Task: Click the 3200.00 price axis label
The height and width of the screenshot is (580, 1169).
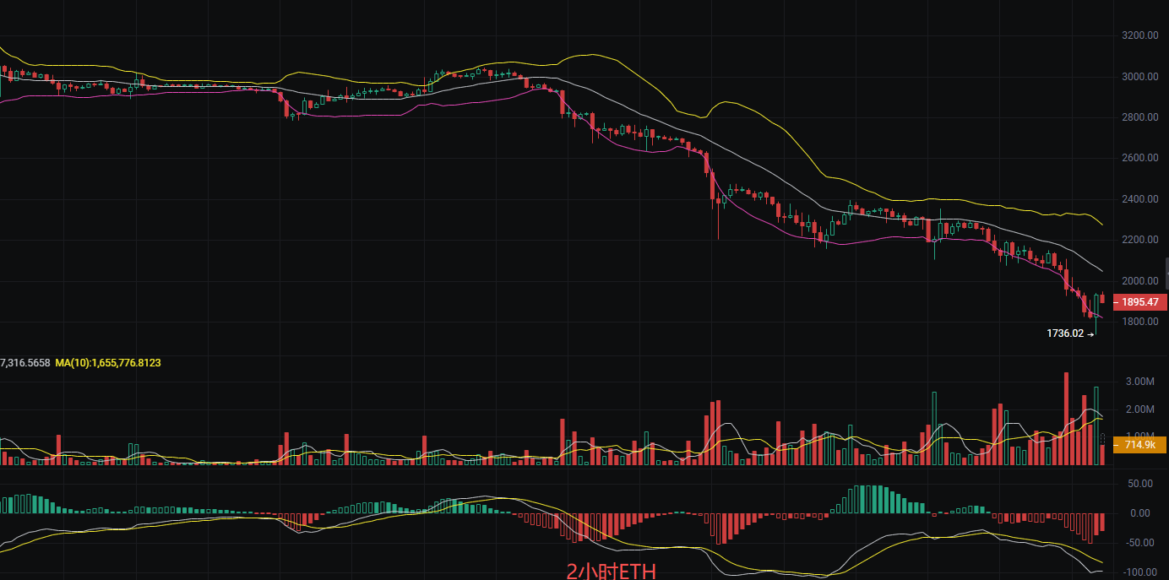Action: pos(1139,35)
